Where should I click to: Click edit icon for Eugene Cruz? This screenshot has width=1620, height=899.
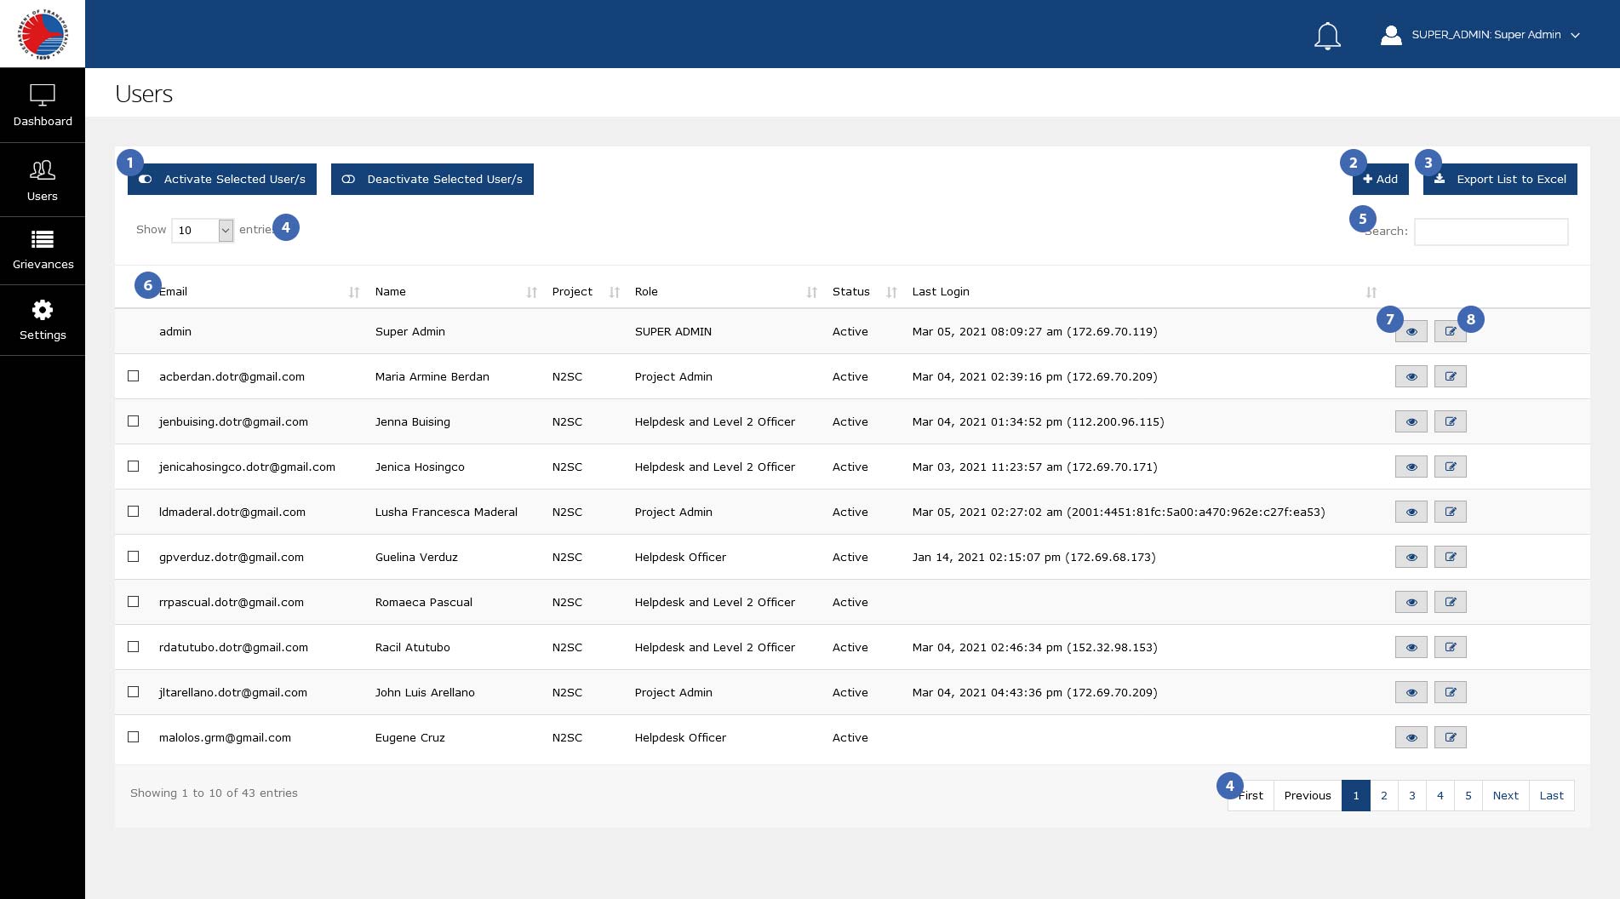[x=1450, y=737]
